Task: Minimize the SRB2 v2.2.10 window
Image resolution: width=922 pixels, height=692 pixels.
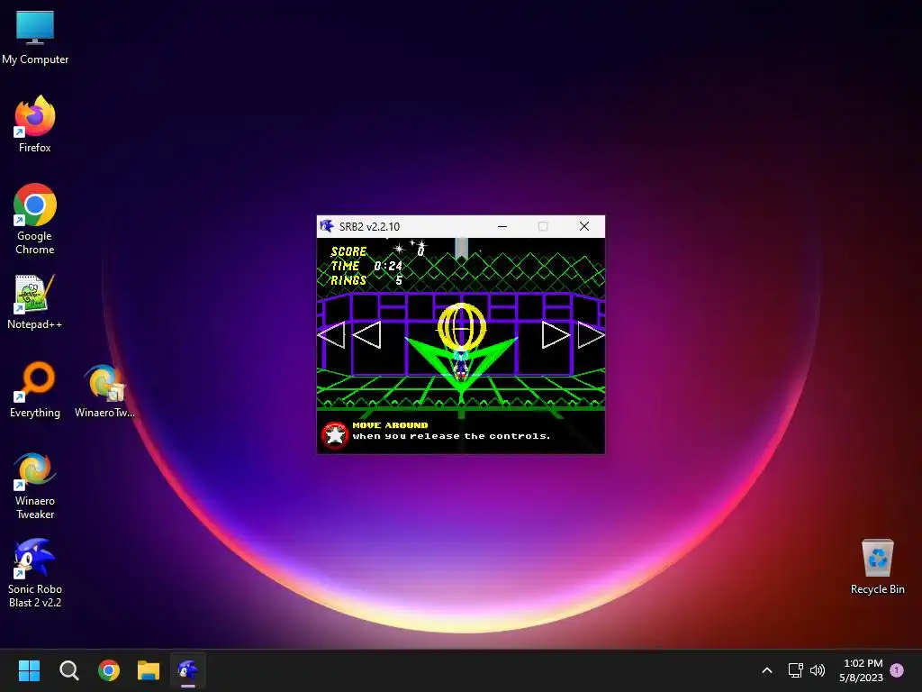Action: click(x=502, y=226)
